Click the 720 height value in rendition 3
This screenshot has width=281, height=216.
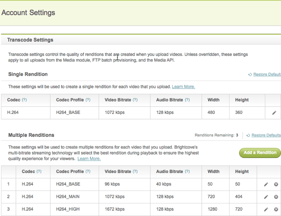coord(239,209)
